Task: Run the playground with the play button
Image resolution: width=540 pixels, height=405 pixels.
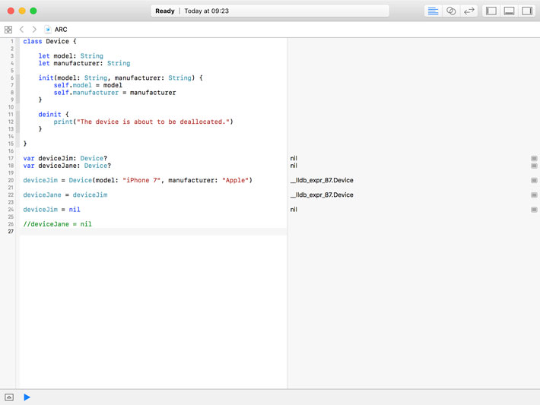Action: tap(27, 397)
